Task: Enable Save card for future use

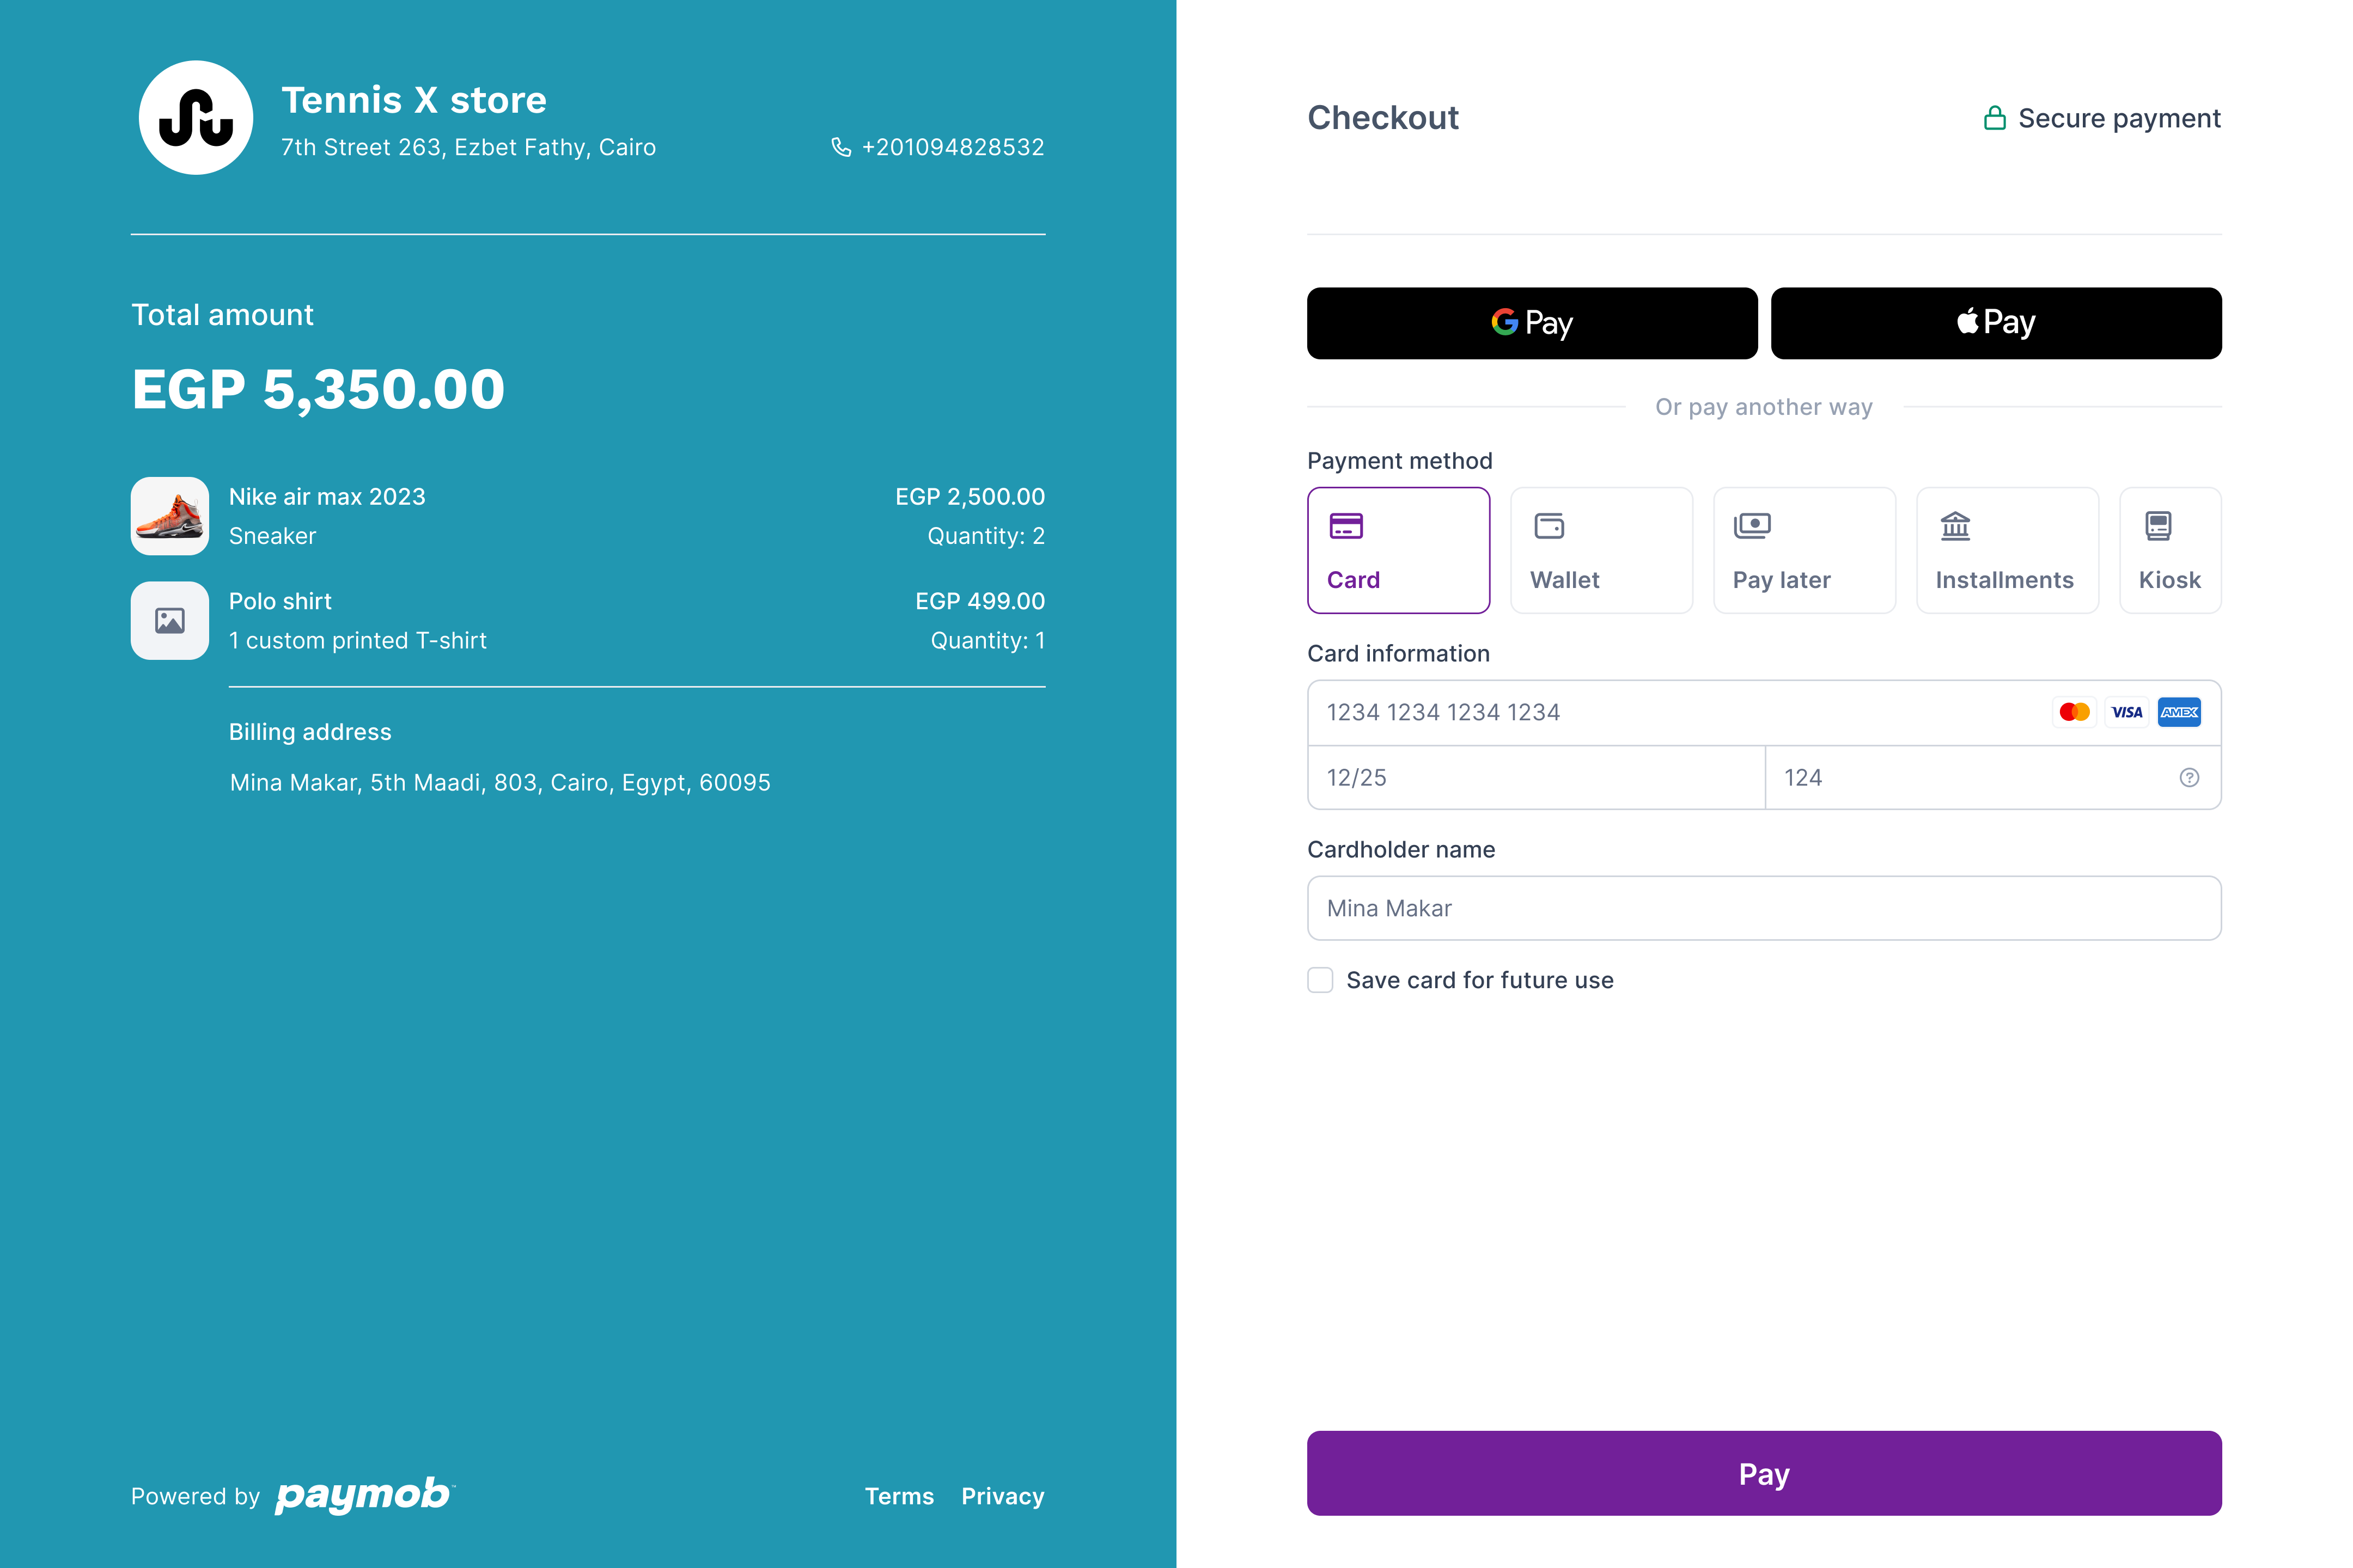Action: click(1320, 980)
